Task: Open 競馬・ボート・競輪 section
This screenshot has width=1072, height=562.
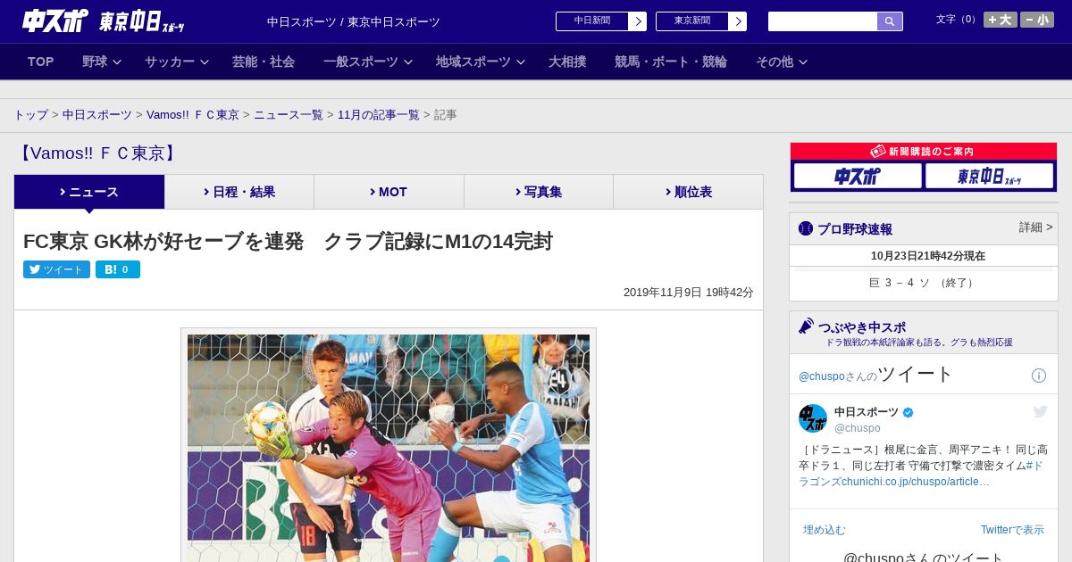Action: click(x=671, y=62)
